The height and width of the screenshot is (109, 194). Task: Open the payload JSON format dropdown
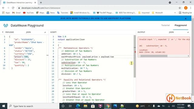click(x=36, y=32)
